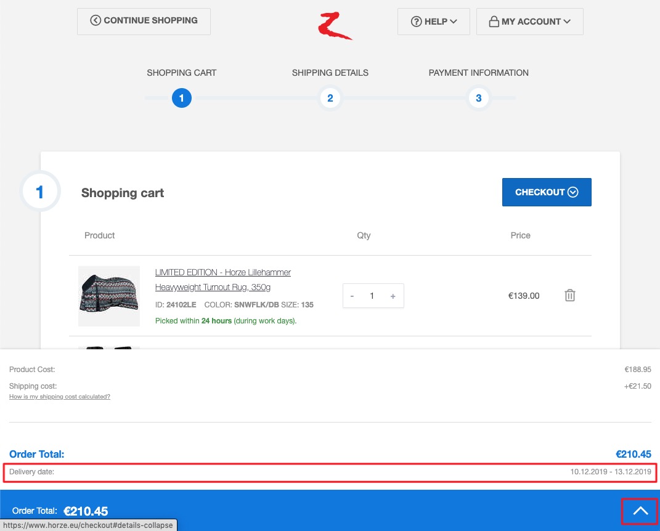Click the 'SHOPPING CART' step label
The height and width of the screenshot is (531, 660).
click(x=181, y=73)
